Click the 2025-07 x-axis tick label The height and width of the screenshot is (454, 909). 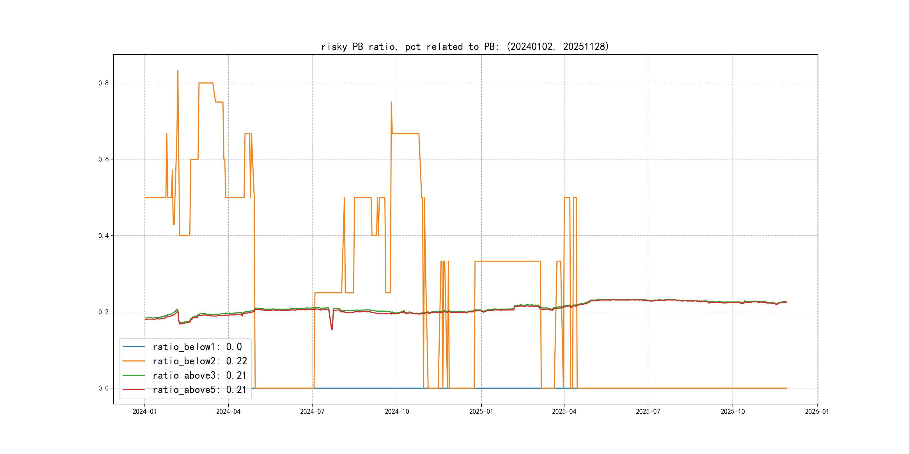coord(648,411)
